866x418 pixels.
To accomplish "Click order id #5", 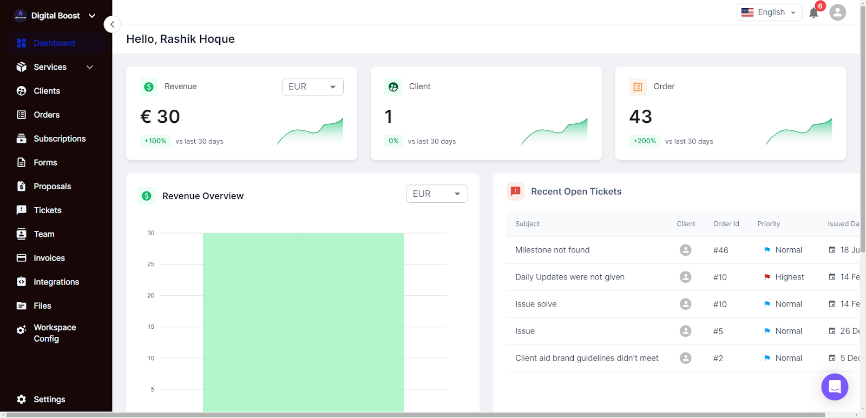I will [718, 331].
